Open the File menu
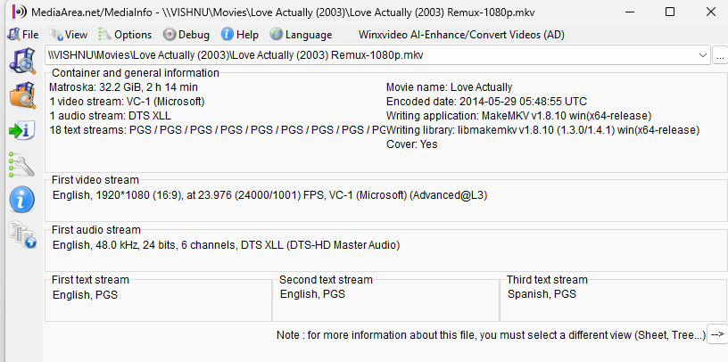 click(x=22, y=35)
